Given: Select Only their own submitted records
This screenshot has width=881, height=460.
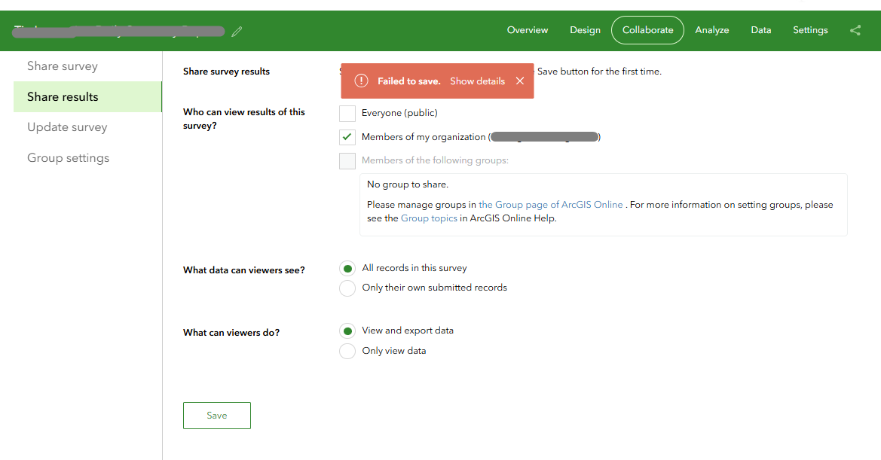Looking at the screenshot, I should 347,288.
